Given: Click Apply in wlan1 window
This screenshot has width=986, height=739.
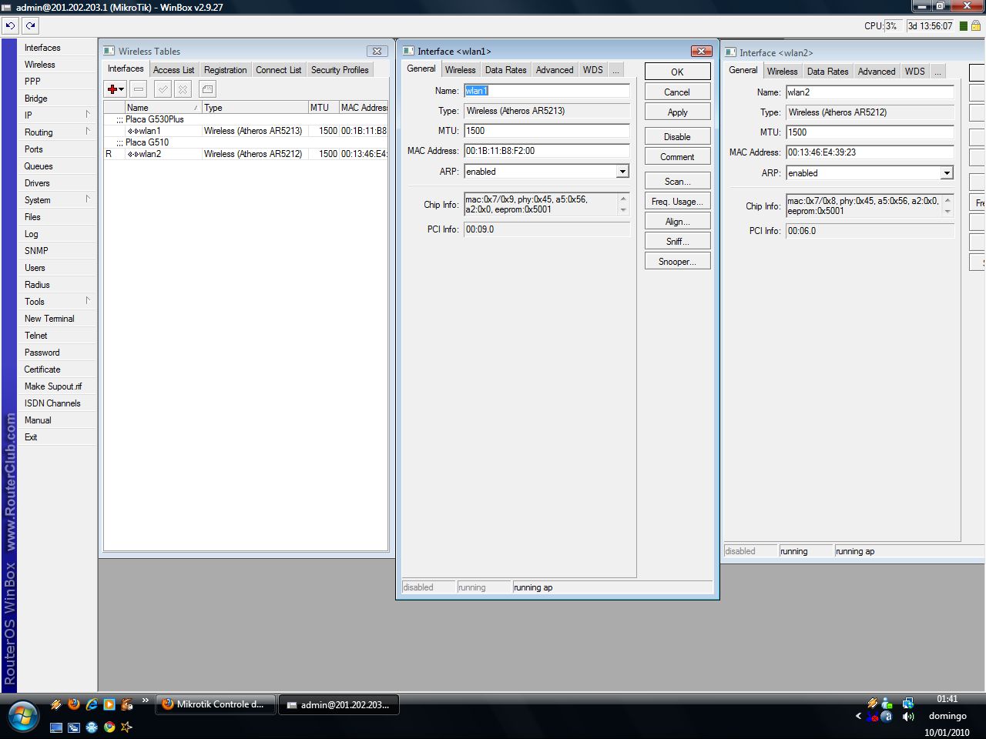Looking at the screenshot, I should (x=677, y=112).
